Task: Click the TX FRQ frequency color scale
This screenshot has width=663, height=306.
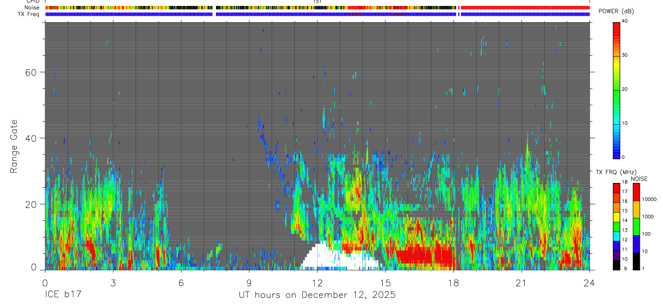Action: 617,227
